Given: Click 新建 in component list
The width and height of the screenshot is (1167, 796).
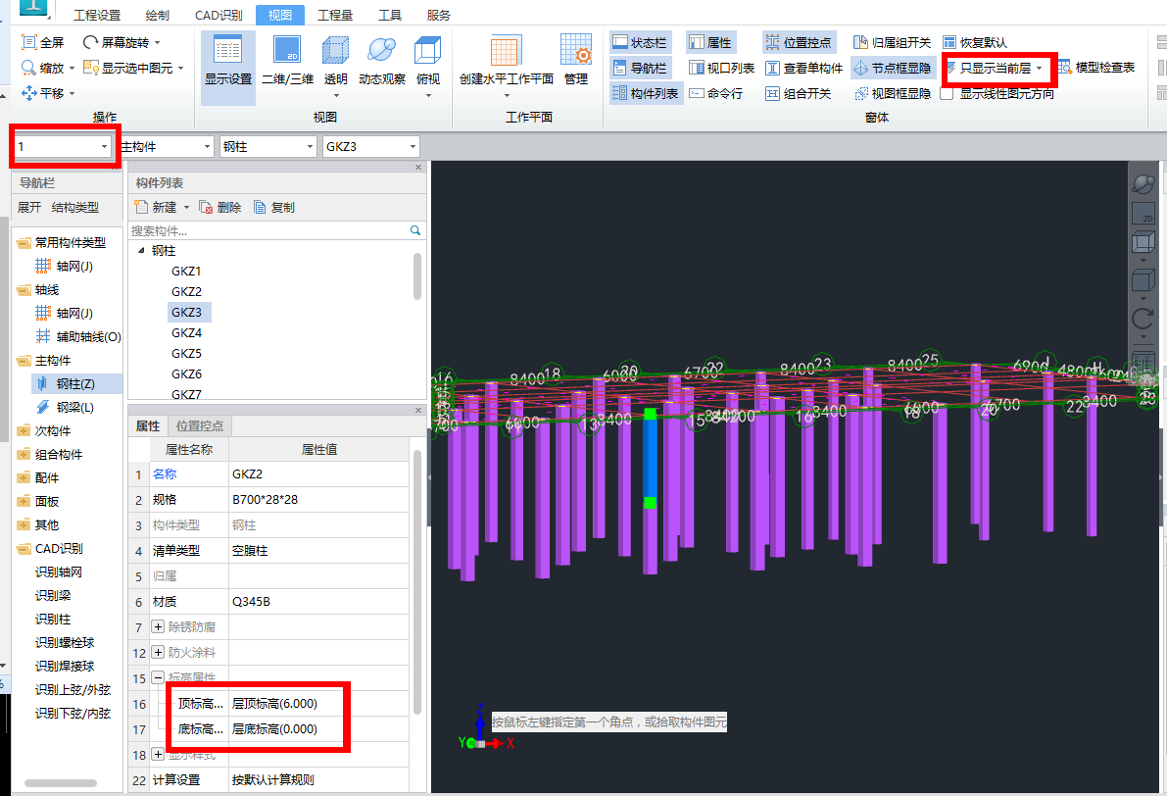Looking at the screenshot, I should click(158, 207).
